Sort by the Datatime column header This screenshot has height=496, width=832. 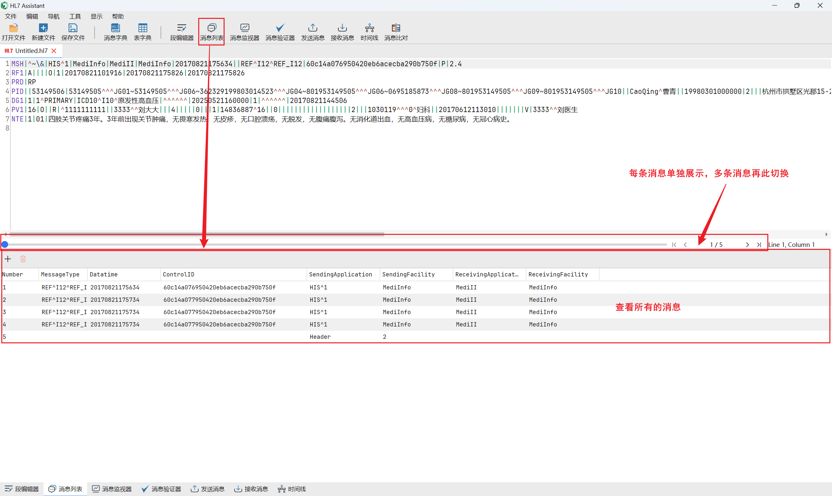(x=124, y=274)
